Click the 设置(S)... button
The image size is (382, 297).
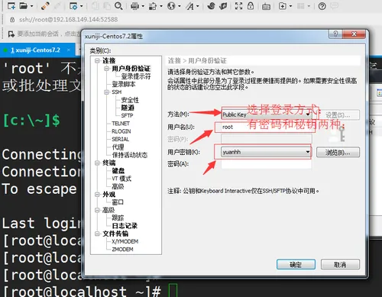(338, 115)
